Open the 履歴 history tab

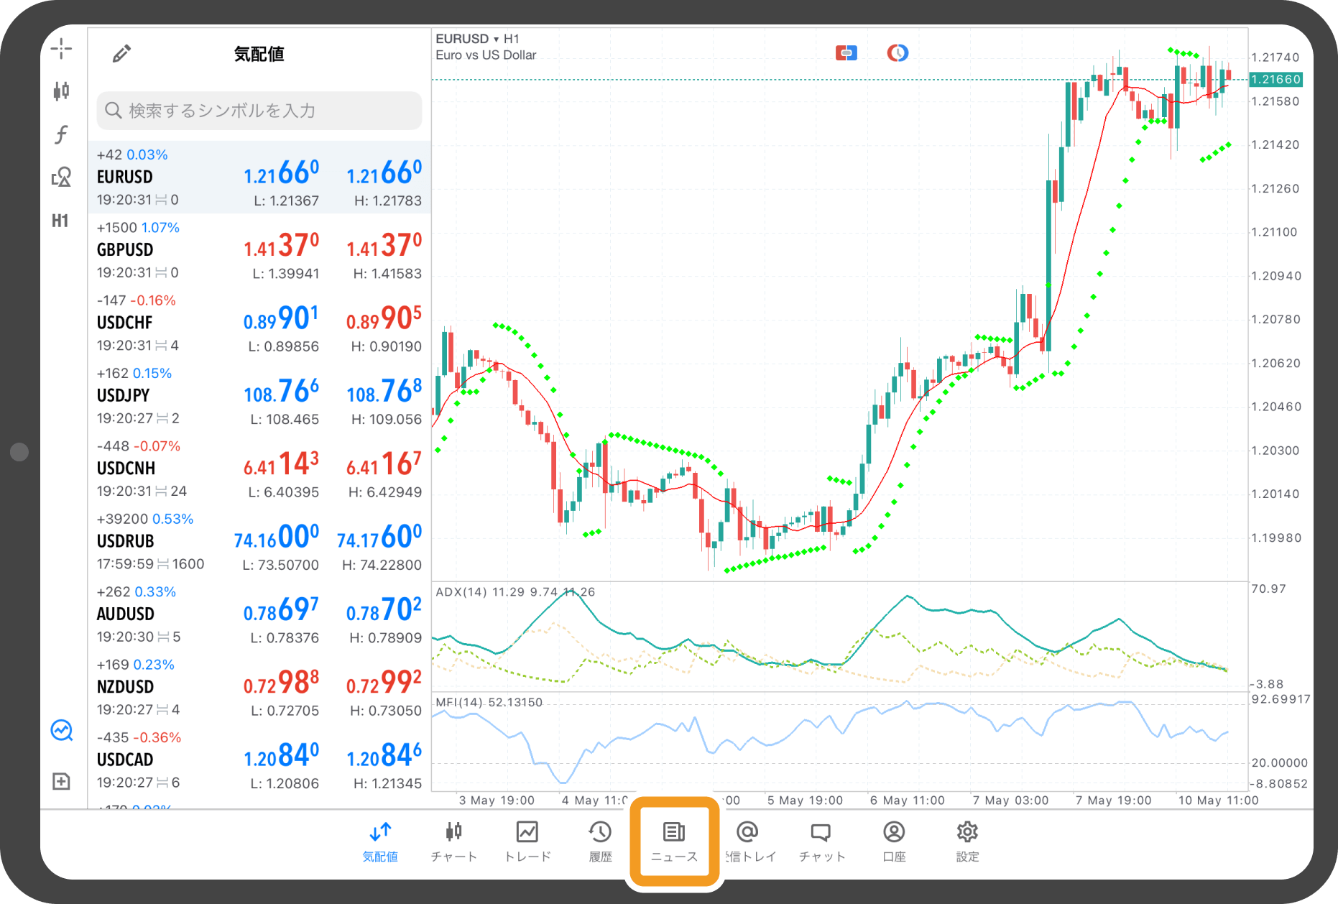click(600, 841)
